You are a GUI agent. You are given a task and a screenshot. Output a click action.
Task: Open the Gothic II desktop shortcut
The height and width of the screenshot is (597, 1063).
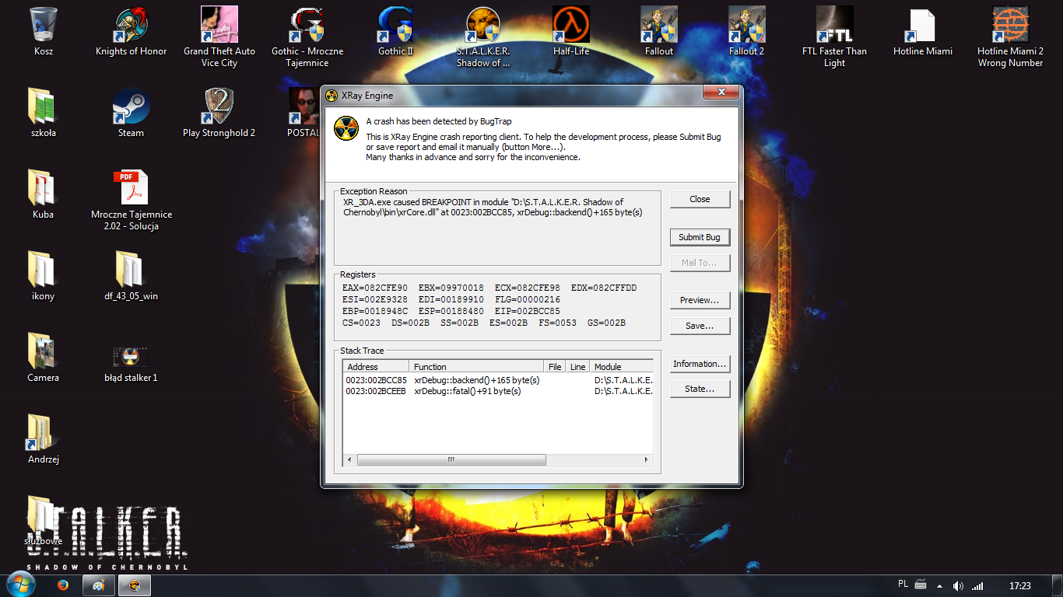pyautogui.click(x=395, y=26)
